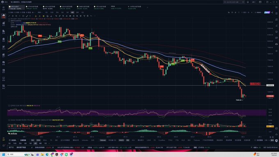The image size is (279, 157).
Task: Click the red current price tag on axis
Action: tap(270, 96)
